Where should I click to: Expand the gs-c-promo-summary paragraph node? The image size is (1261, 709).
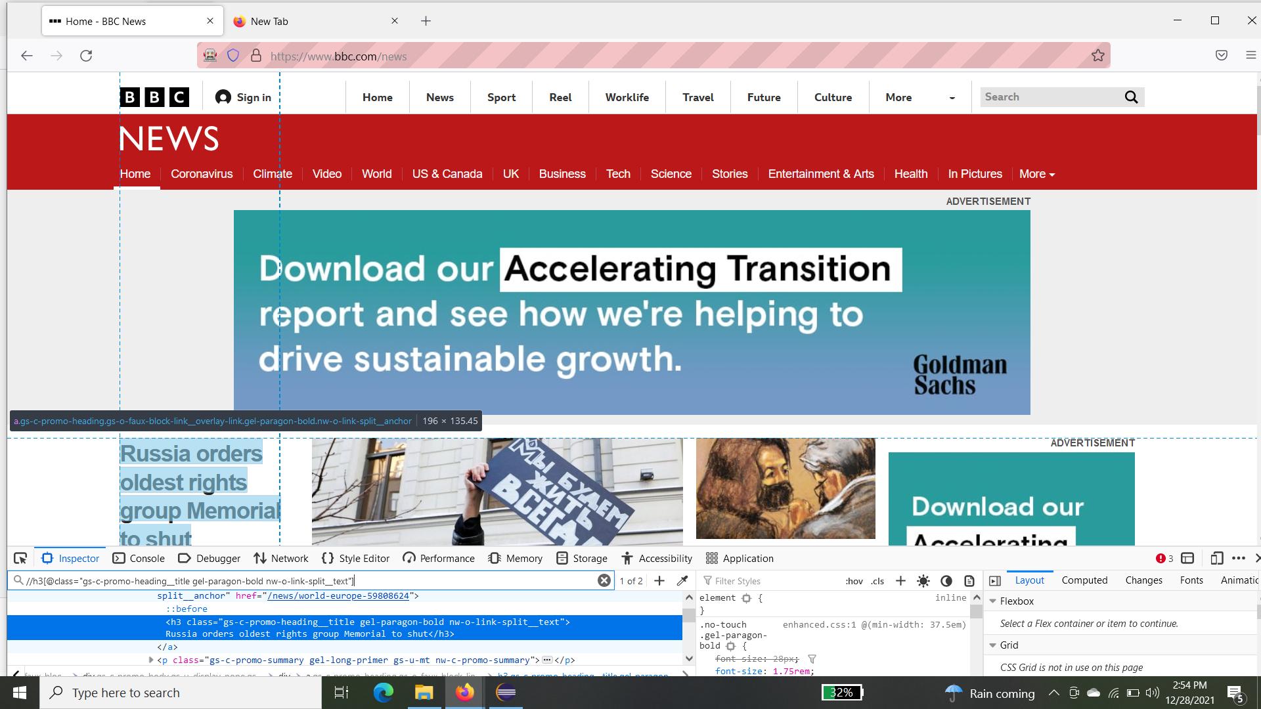(151, 660)
